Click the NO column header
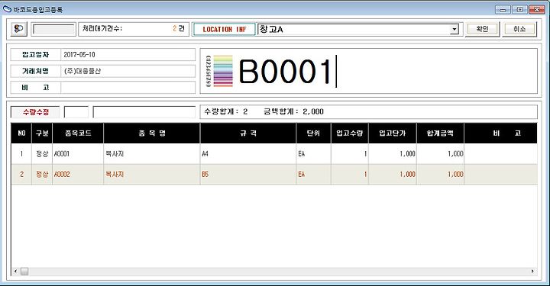Screen dimensions: 550x286 pos(21,133)
